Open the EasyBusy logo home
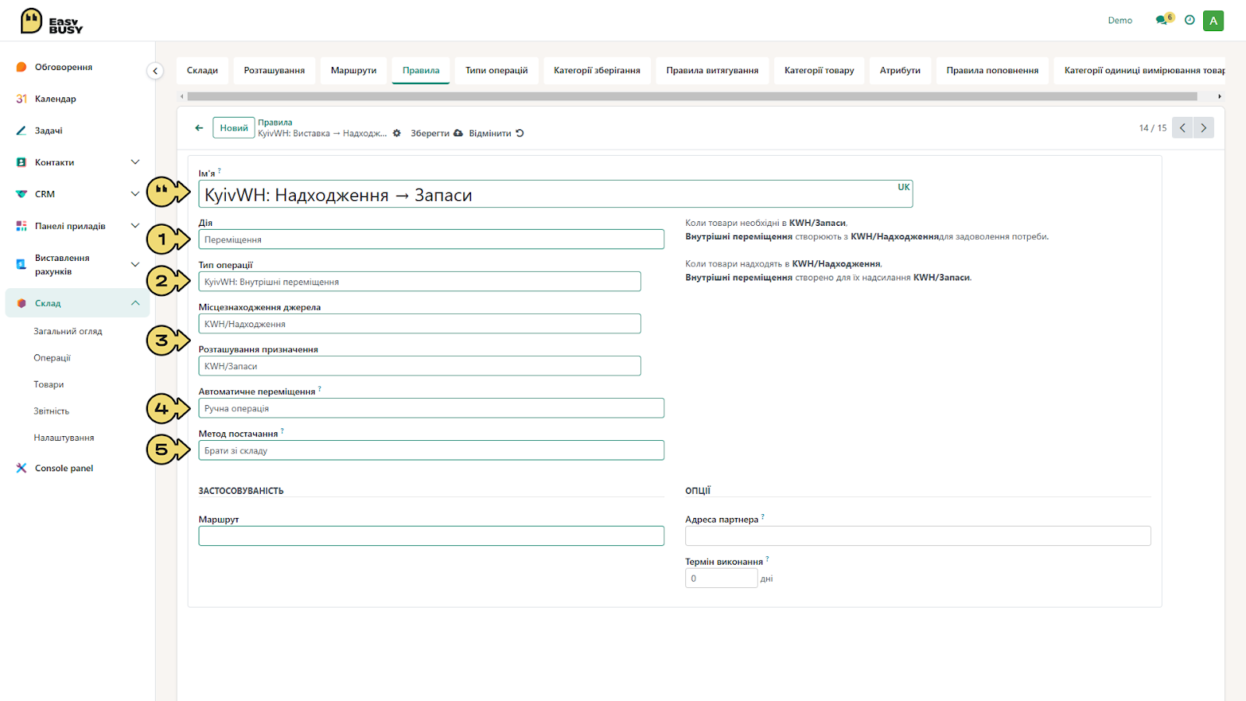This screenshot has height=701, width=1246. coord(51,21)
